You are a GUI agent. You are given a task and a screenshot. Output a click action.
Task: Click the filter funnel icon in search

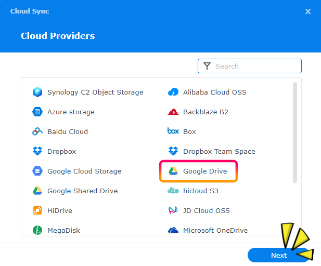(207, 66)
